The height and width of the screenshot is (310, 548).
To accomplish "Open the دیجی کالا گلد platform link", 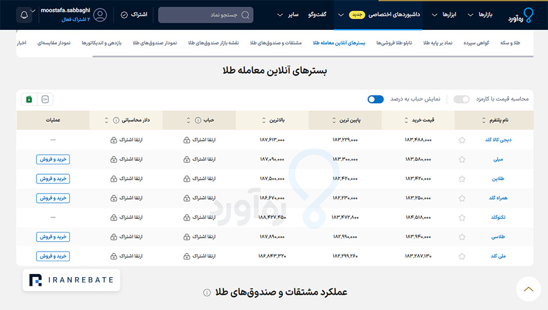I will (x=498, y=140).
